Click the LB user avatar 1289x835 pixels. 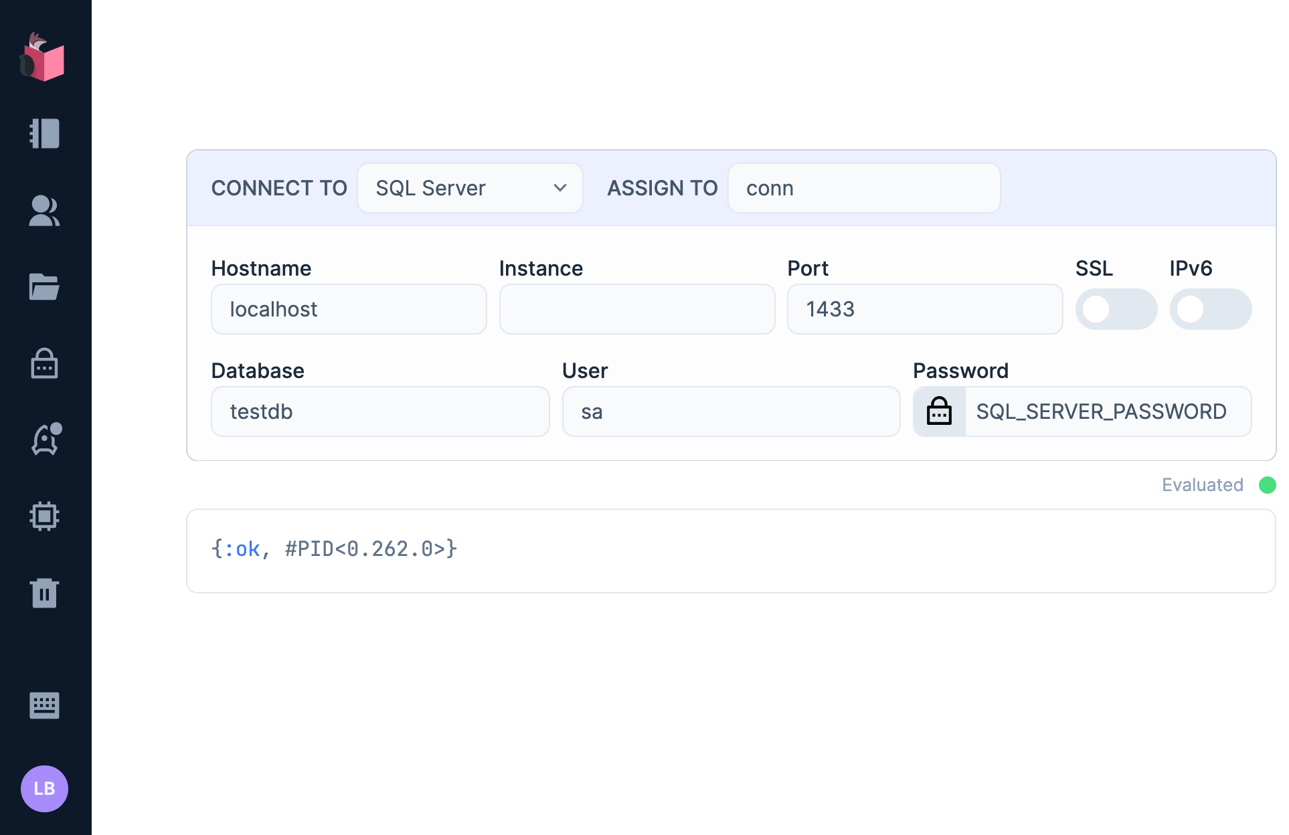[x=44, y=788]
